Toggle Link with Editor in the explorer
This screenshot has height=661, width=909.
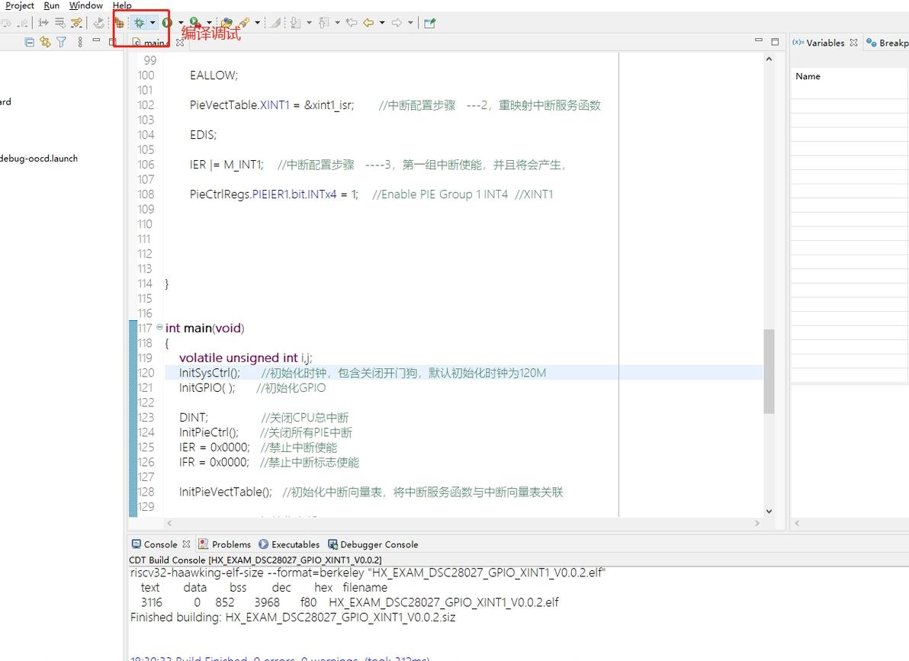coord(45,42)
